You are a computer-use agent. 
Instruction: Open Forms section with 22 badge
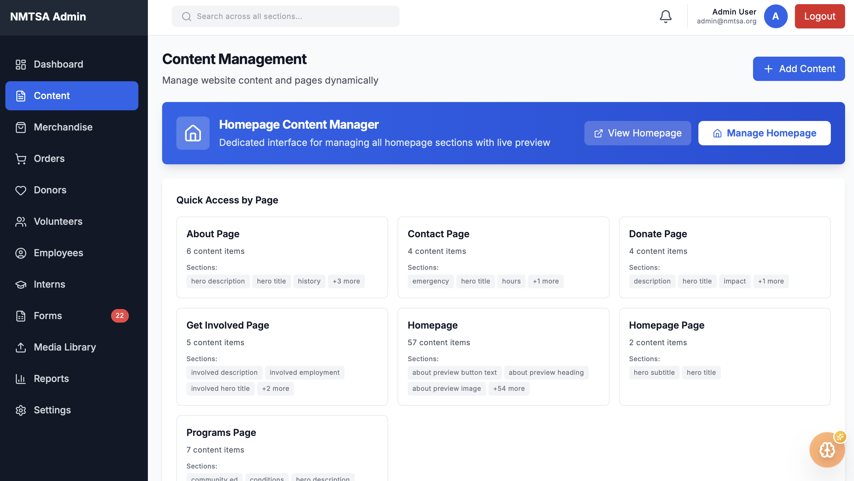48,316
